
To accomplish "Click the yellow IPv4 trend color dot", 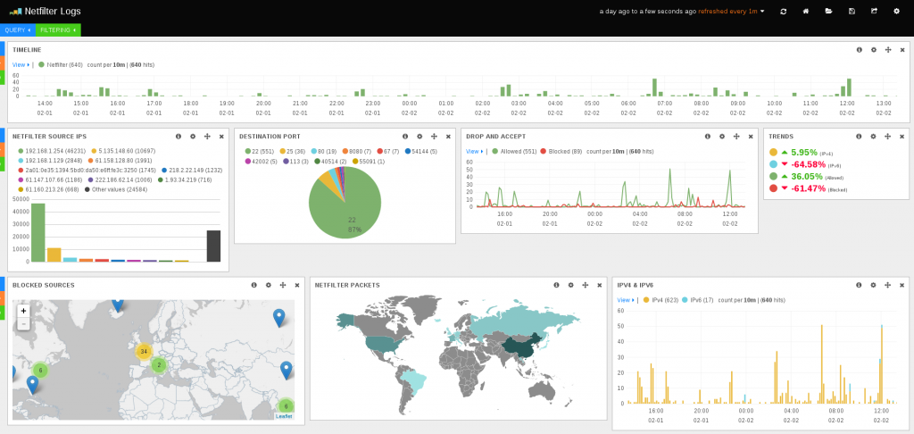I will 773,152.
